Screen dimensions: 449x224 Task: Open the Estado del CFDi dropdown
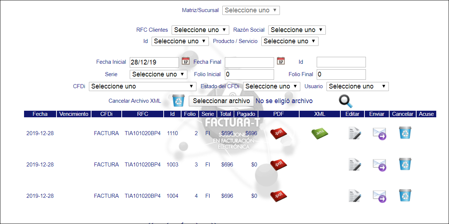(272, 86)
